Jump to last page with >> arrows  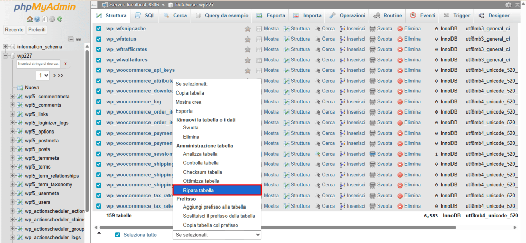[x=60, y=76]
